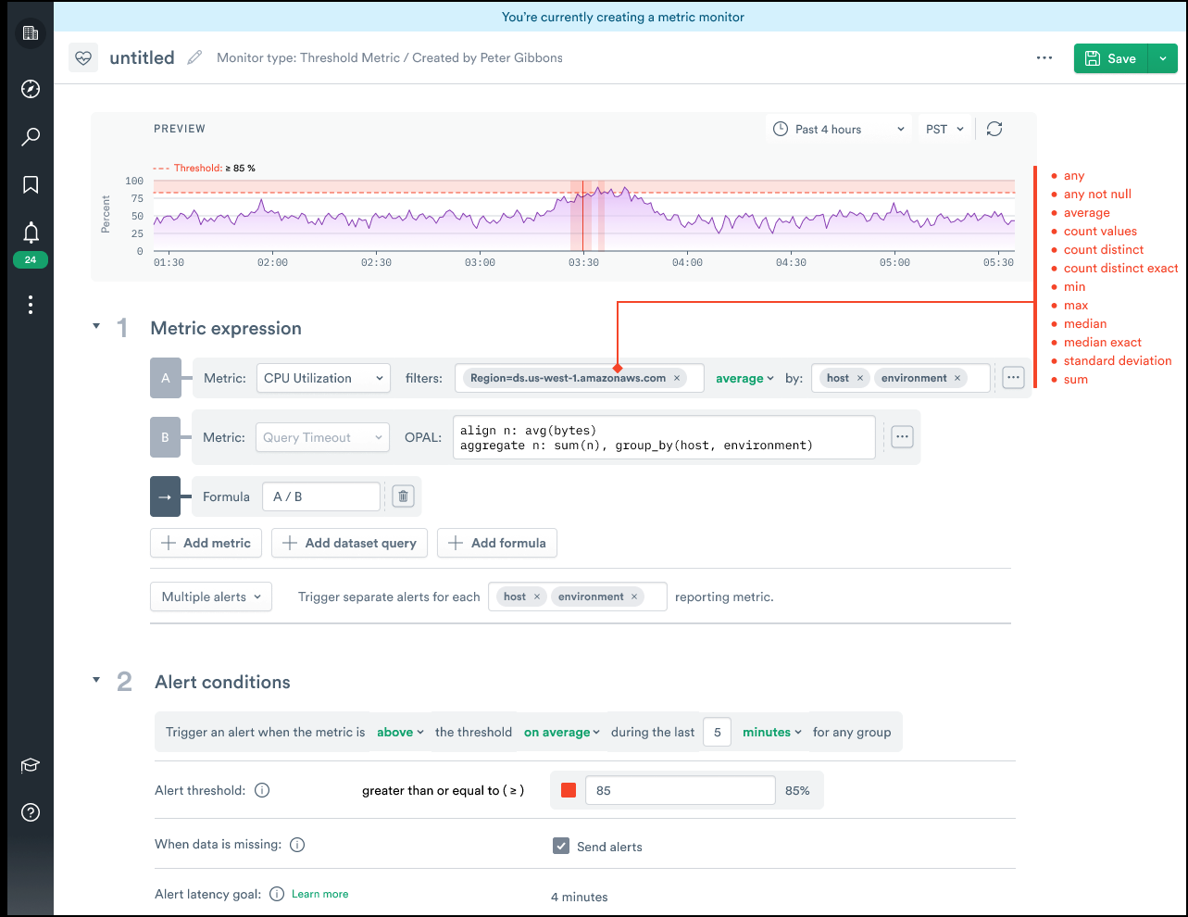Remove host from metric A group by
Viewport: 1188px width, 917px height.
pyautogui.click(x=860, y=378)
